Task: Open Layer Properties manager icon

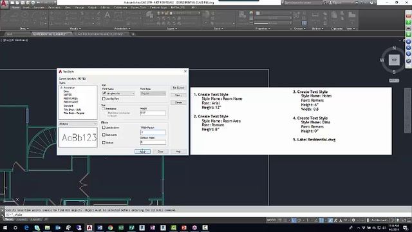Action: tap(150, 16)
